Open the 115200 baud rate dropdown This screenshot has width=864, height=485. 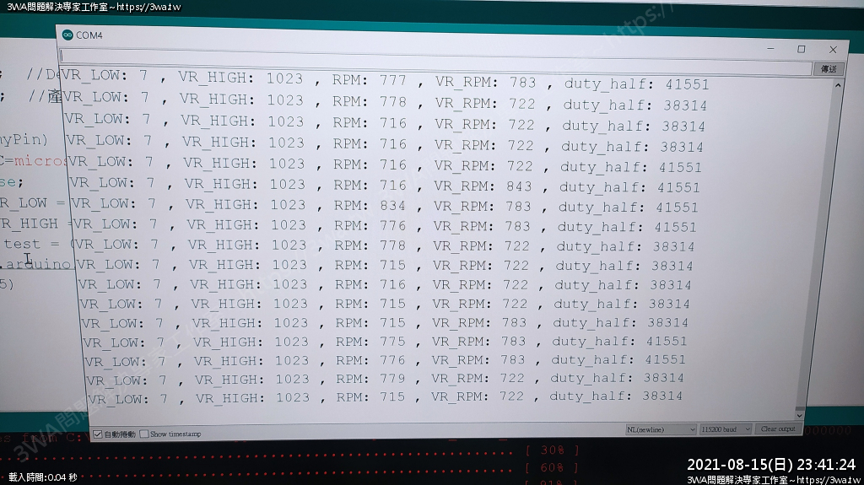click(x=725, y=429)
